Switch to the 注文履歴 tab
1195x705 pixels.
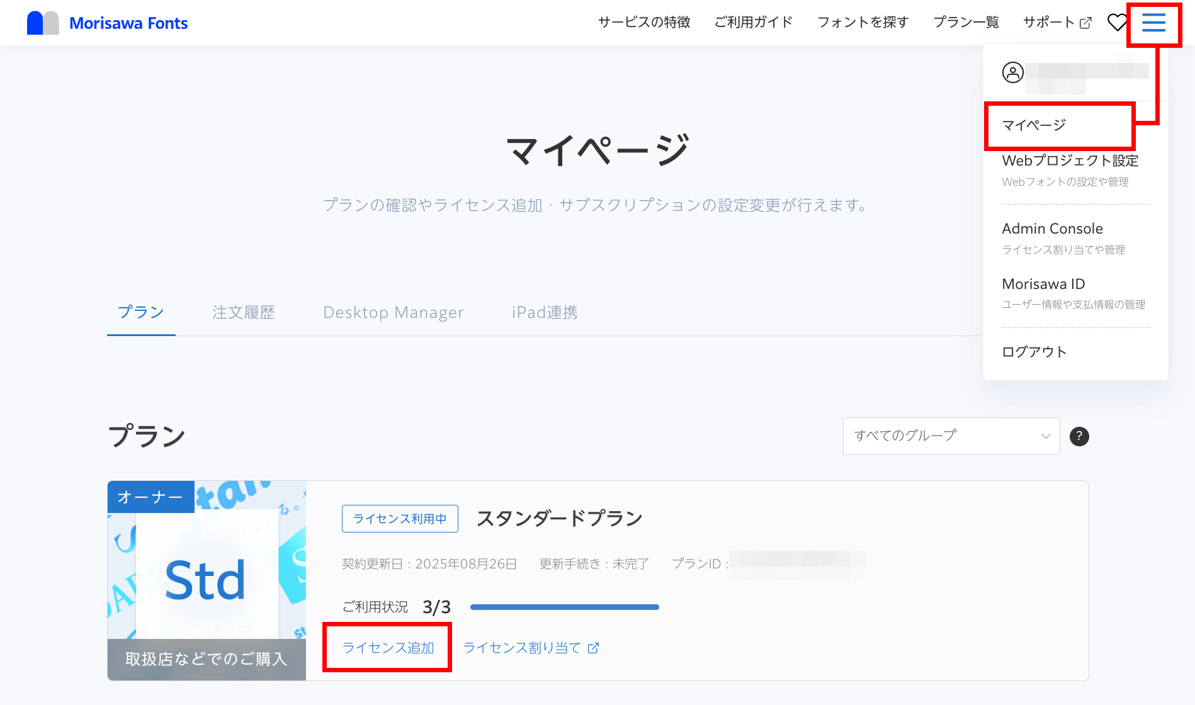click(244, 312)
